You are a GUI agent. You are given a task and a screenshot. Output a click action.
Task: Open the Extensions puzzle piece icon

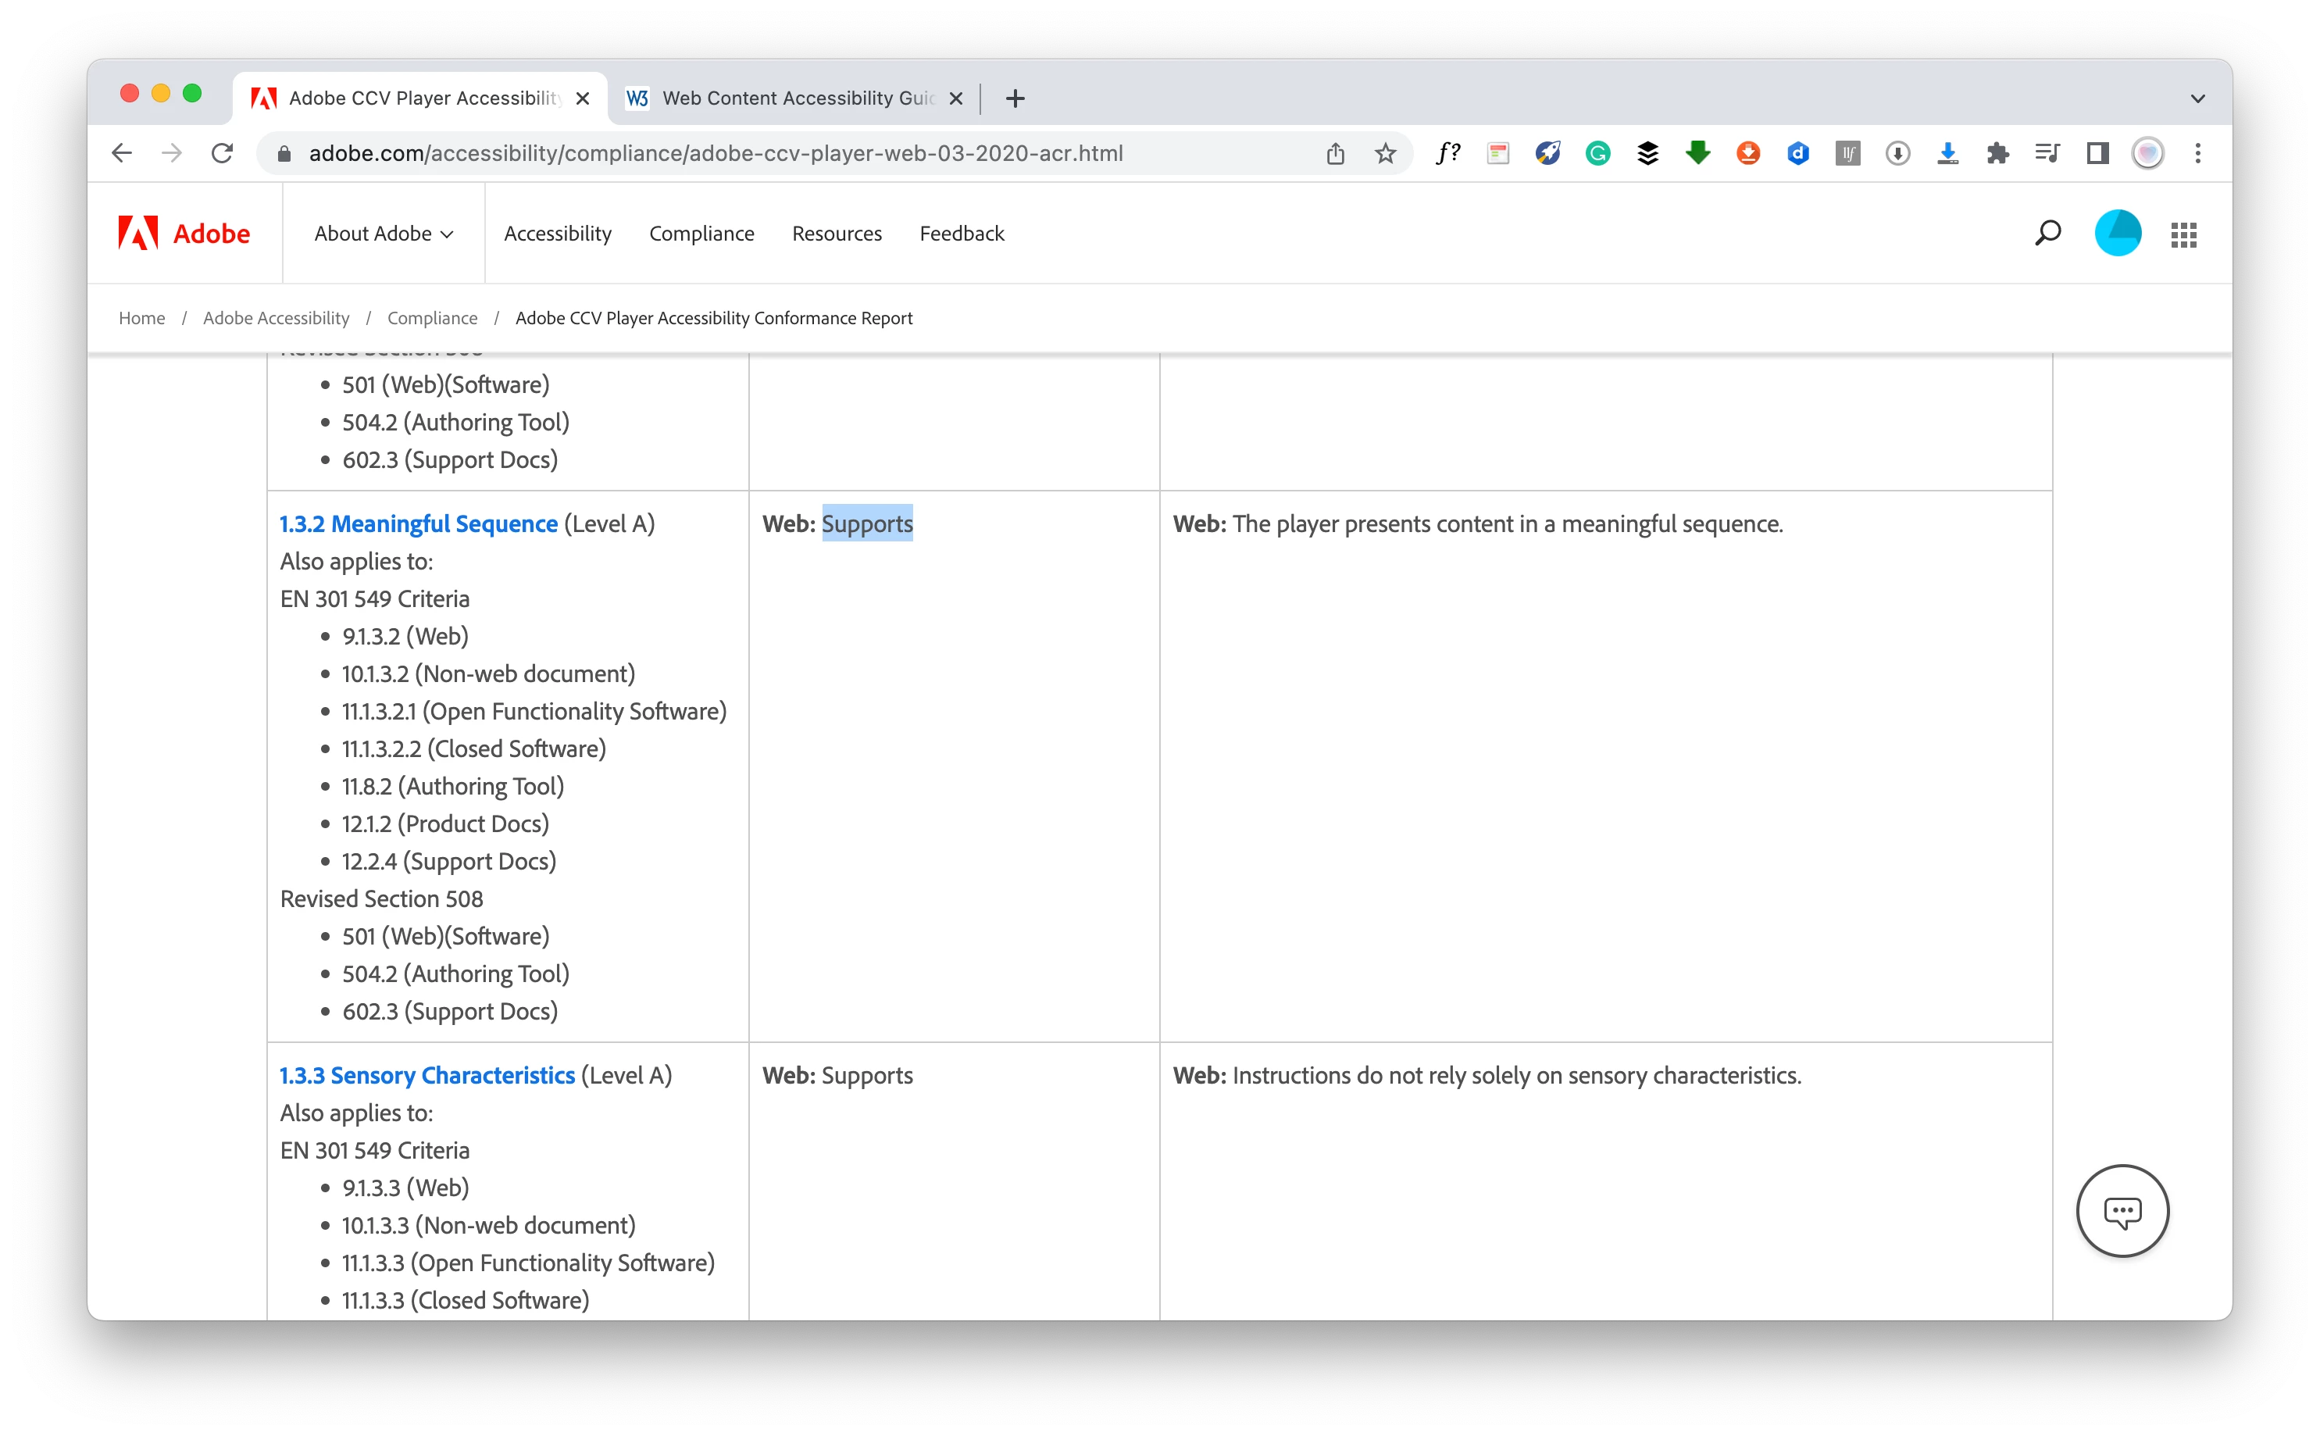click(x=1997, y=153)
